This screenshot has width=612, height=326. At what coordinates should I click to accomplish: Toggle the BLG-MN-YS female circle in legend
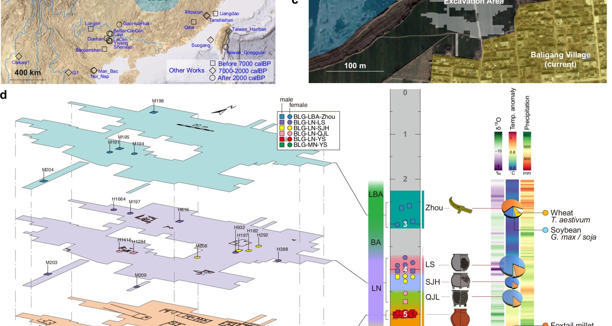pos(289,145)
